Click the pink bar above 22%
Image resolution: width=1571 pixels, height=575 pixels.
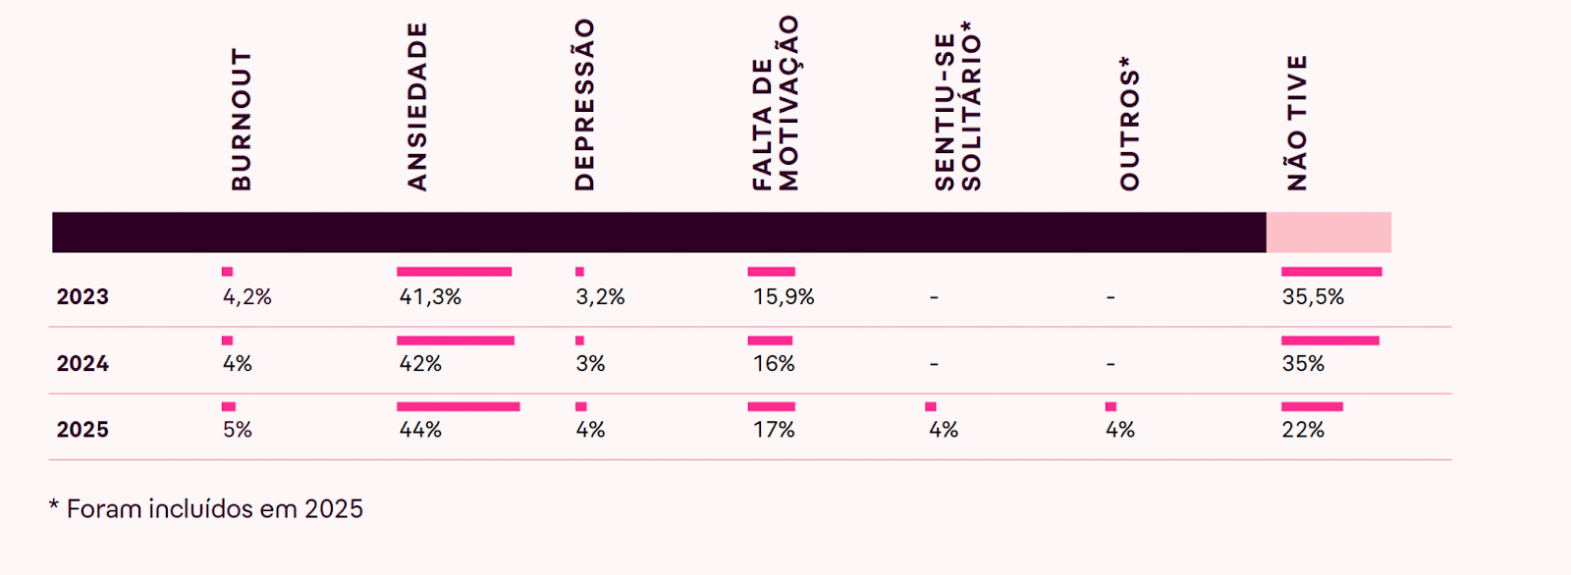click(1312, 406)
